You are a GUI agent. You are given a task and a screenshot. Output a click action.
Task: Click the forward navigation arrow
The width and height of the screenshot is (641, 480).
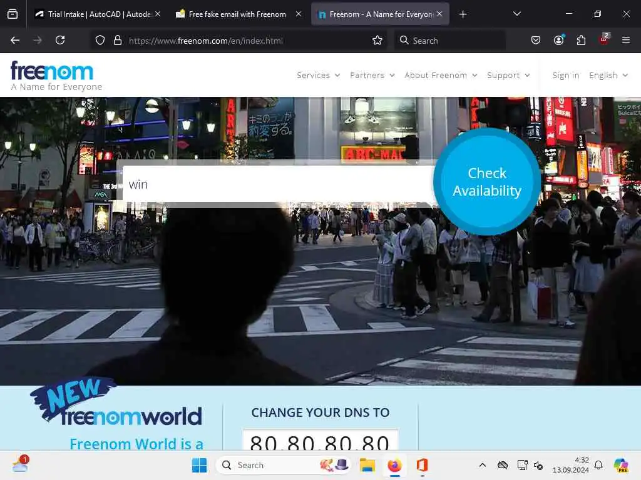(37, 41)
